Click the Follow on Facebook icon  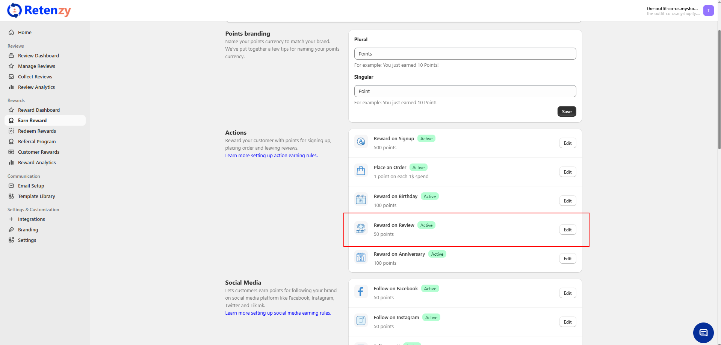point(361,292)
